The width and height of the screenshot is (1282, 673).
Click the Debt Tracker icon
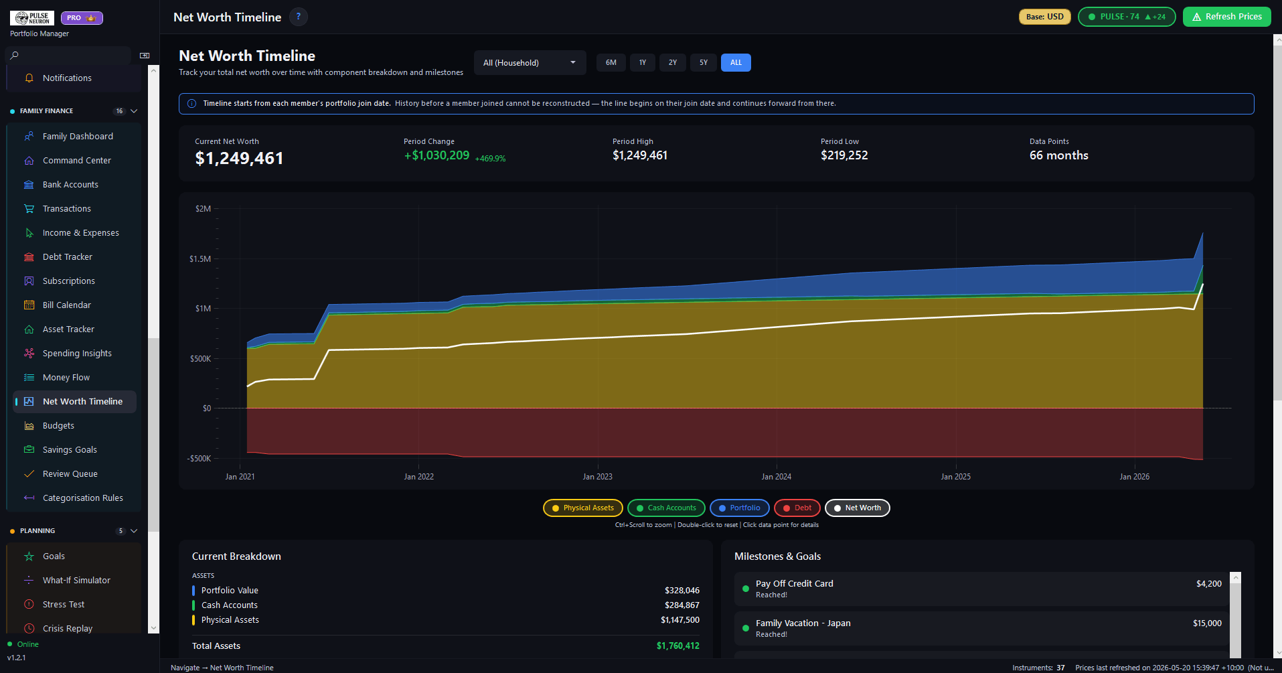point(29,257)
